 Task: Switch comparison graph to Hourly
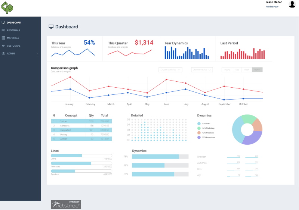227,70
